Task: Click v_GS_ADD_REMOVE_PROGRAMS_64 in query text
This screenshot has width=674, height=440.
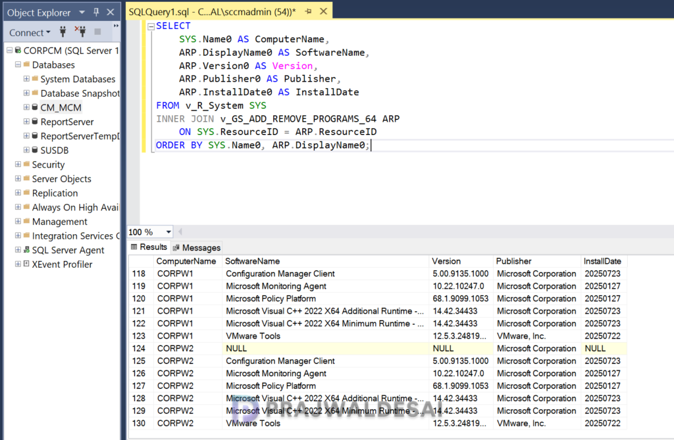Action: (x=298, y=118)
